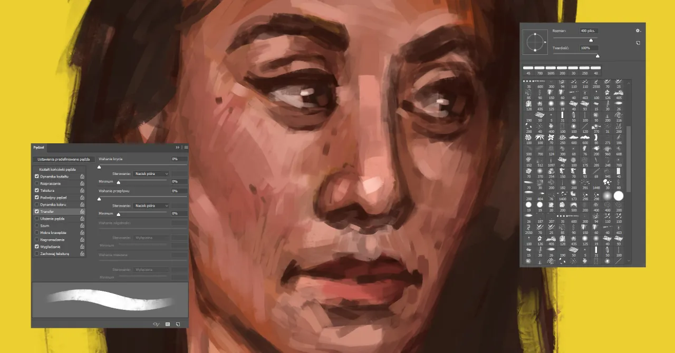
Task: Click the Twardość slider handle
Action: [x=597, y=56]
